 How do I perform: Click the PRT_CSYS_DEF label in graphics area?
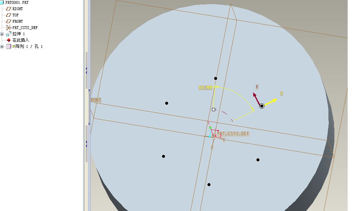233,134
